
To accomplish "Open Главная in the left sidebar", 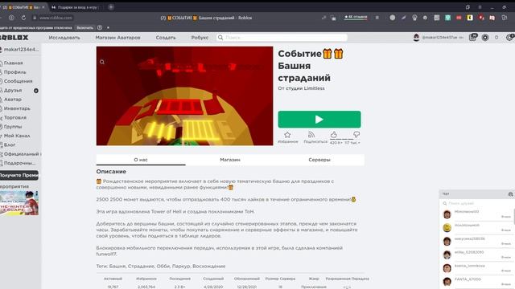I will 13,63.
